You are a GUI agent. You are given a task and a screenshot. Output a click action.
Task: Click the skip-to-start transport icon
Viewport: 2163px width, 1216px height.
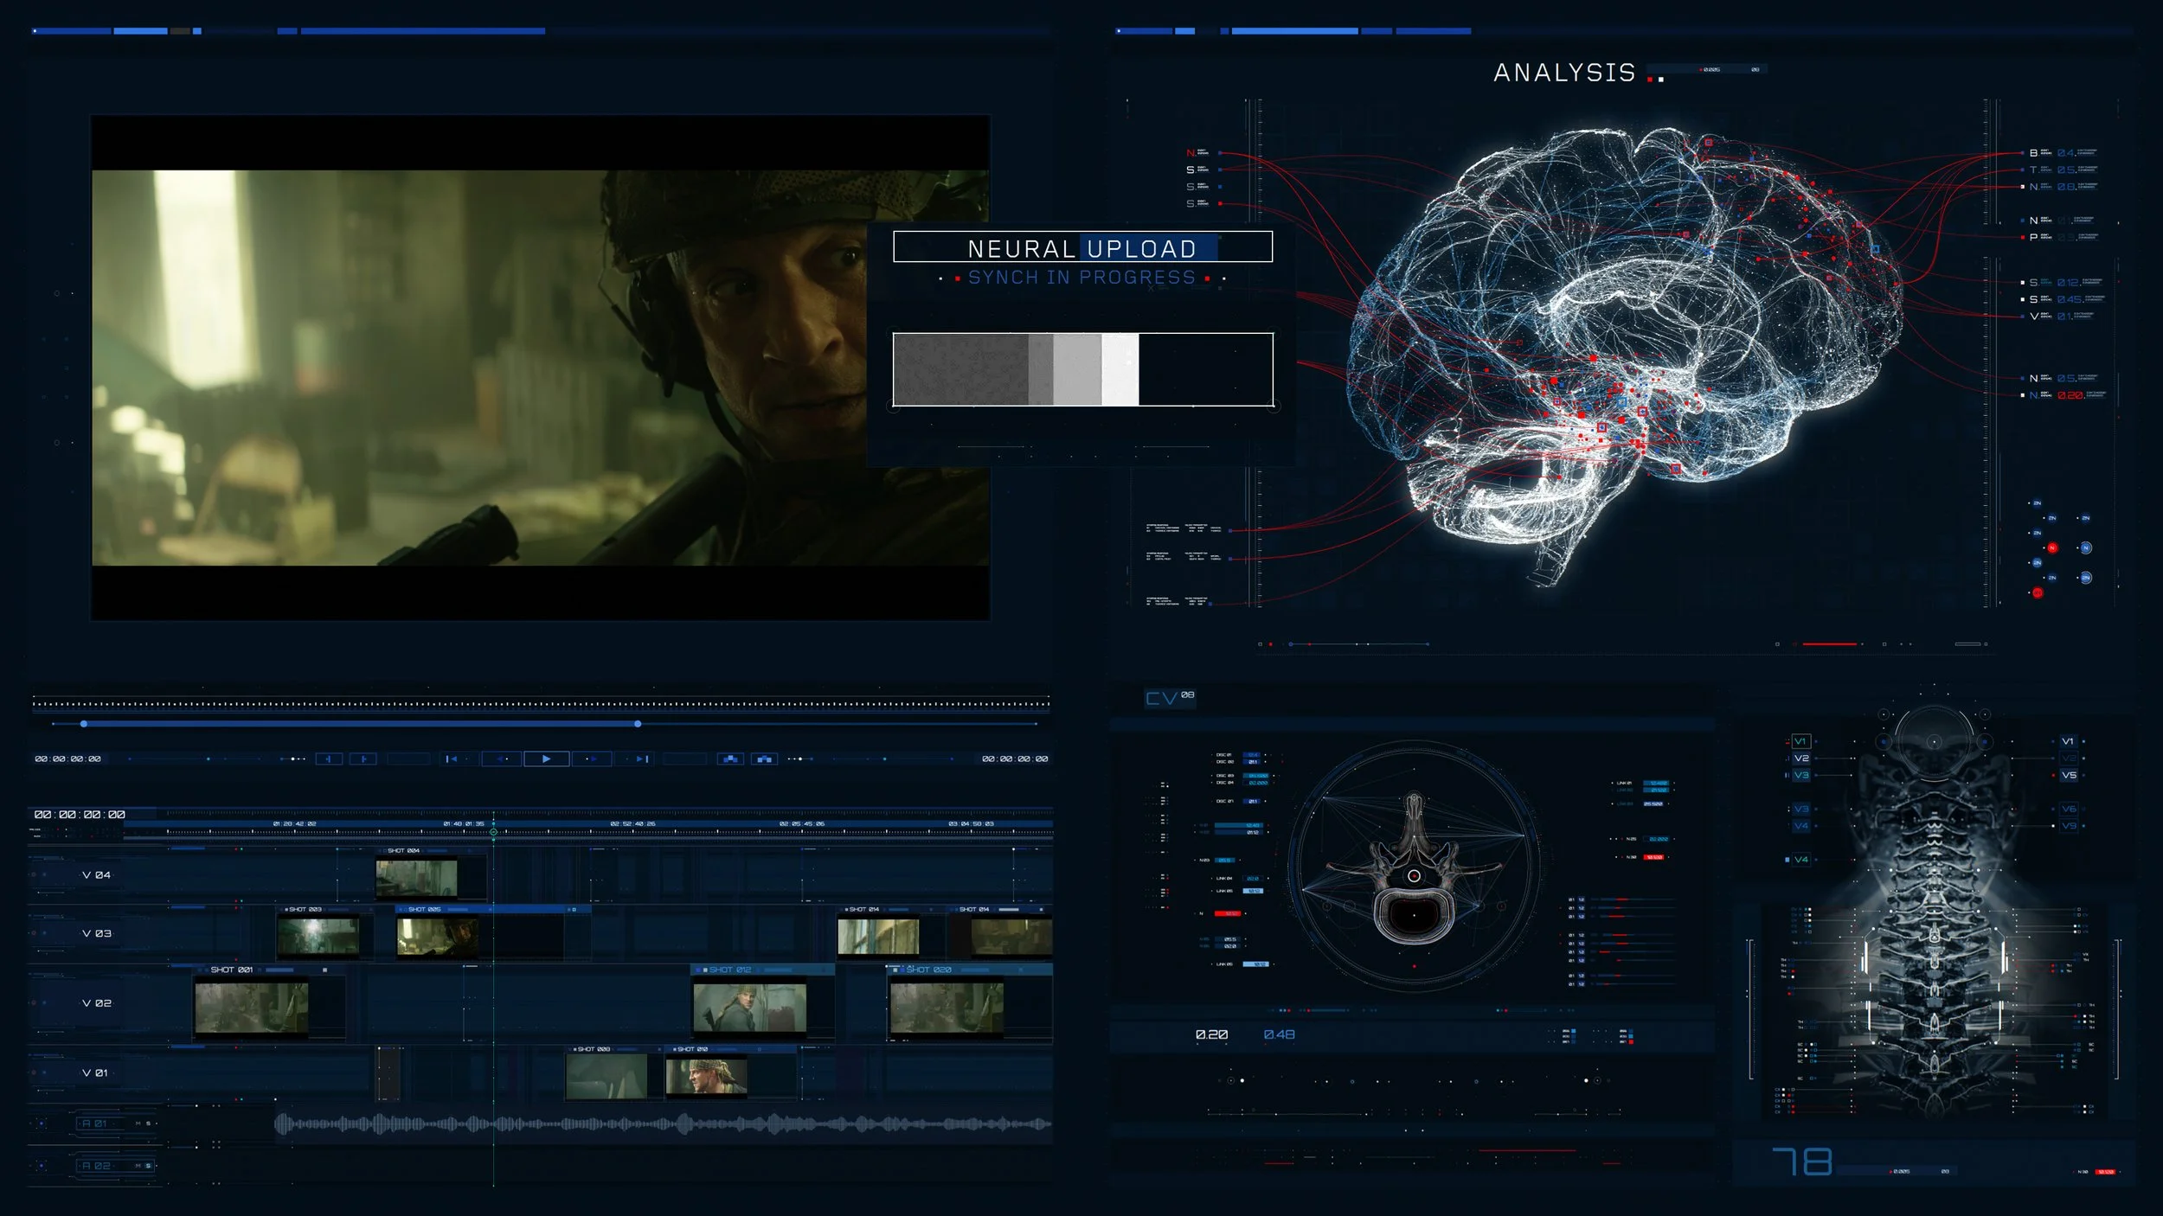[x=451, y=759]
